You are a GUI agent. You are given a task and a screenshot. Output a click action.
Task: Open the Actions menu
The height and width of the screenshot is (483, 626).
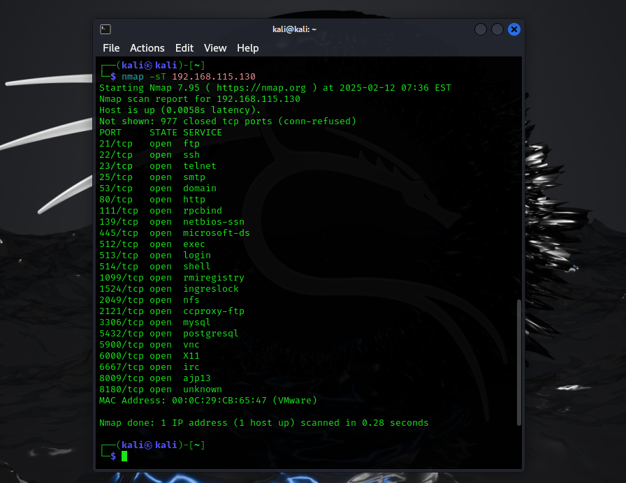pyautogui.click(x=147, y=48)
